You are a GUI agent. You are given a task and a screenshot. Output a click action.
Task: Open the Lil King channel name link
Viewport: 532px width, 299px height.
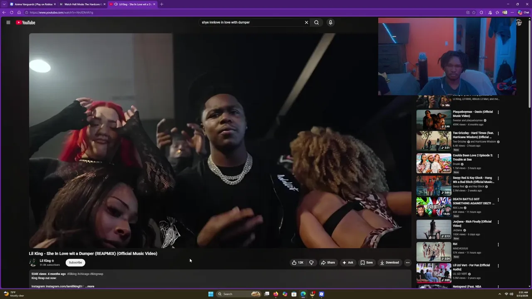[x=45, y=261]
